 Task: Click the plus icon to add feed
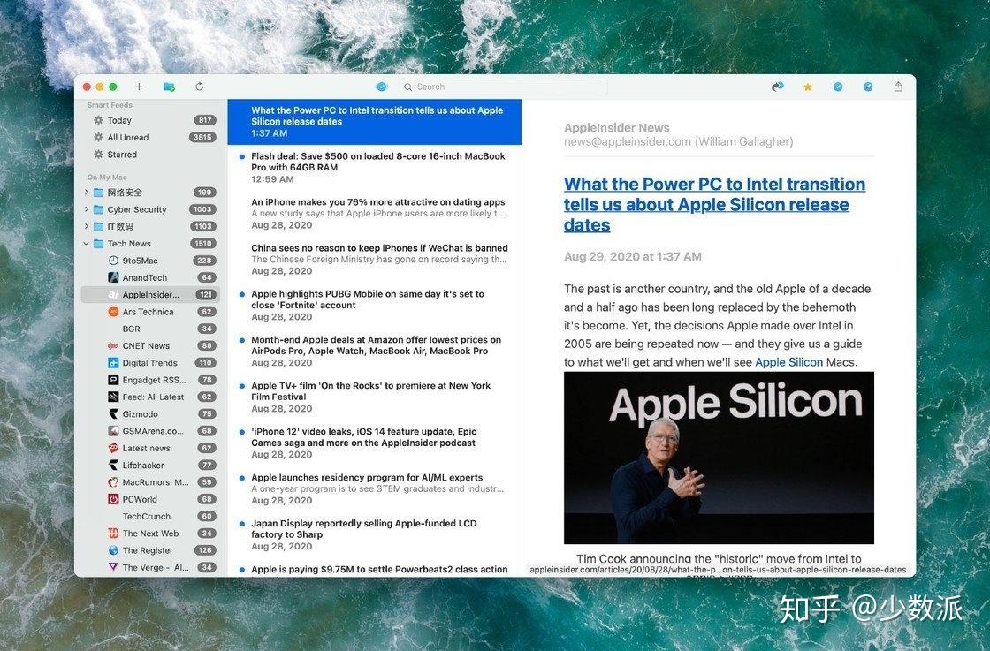(x=139, y=87)
